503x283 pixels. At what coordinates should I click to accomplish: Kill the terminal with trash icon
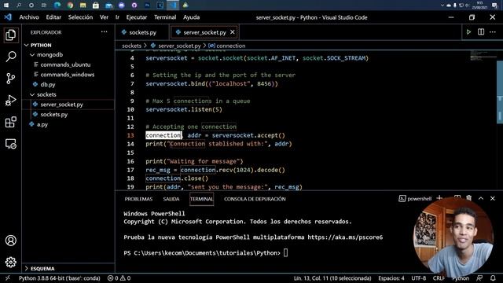coord(469,198)
